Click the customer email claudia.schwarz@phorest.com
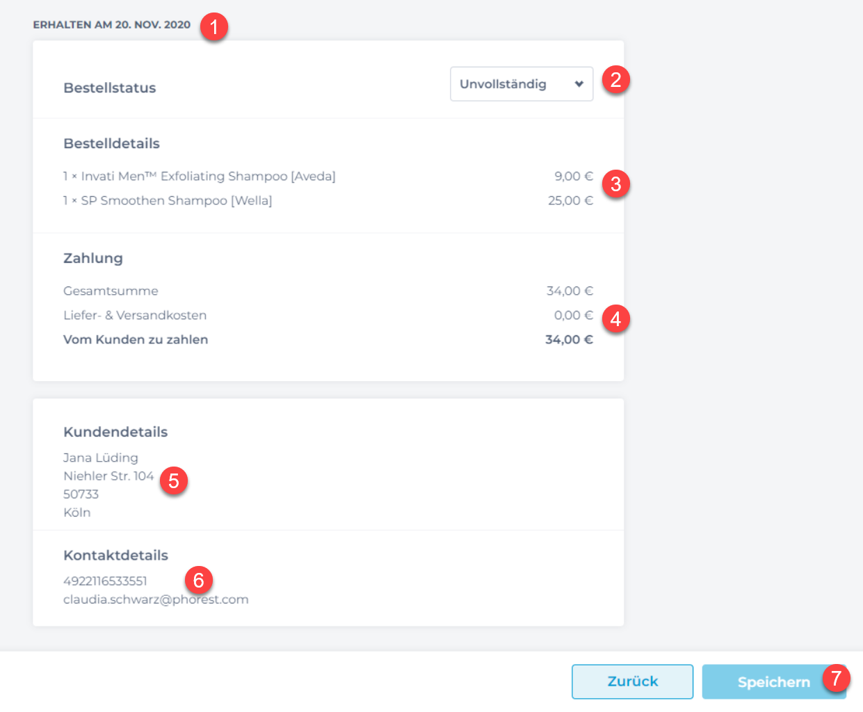This screenshot has width=863, height=712. point(156,599)
